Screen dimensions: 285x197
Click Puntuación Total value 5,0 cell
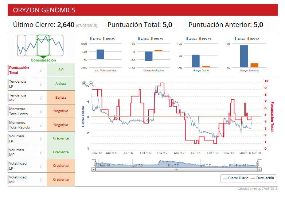61,70
